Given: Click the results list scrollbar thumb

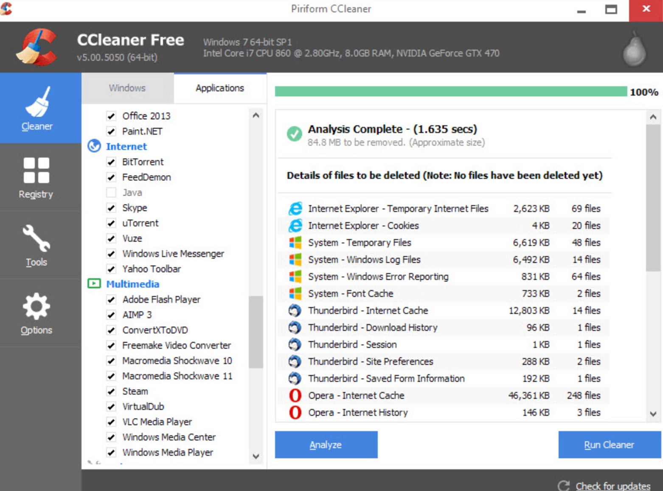Looking at the screenshot, I should pyautogui.click(x=653, y=198).
